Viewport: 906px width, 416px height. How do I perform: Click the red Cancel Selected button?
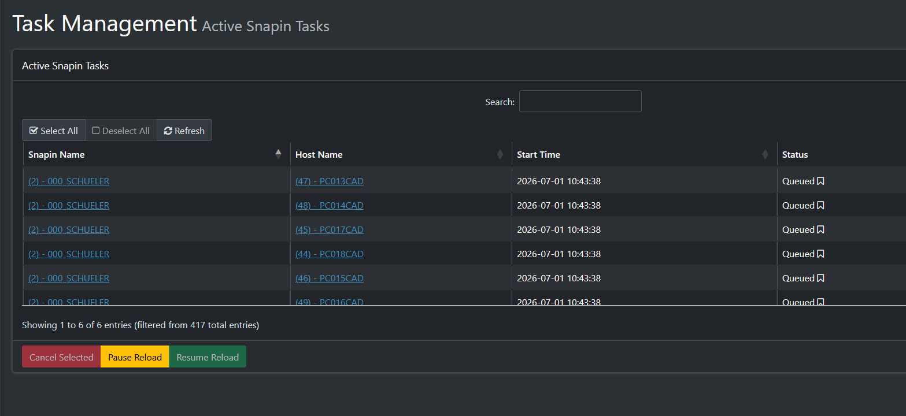tap(61, 357)
